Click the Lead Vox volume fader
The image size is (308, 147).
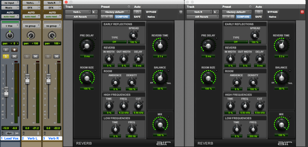point(6,91)
